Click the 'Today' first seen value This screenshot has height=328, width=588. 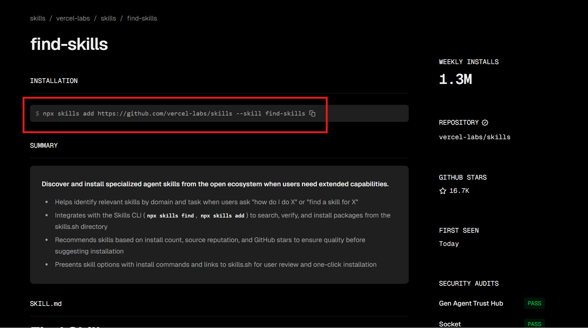point(449,244)
